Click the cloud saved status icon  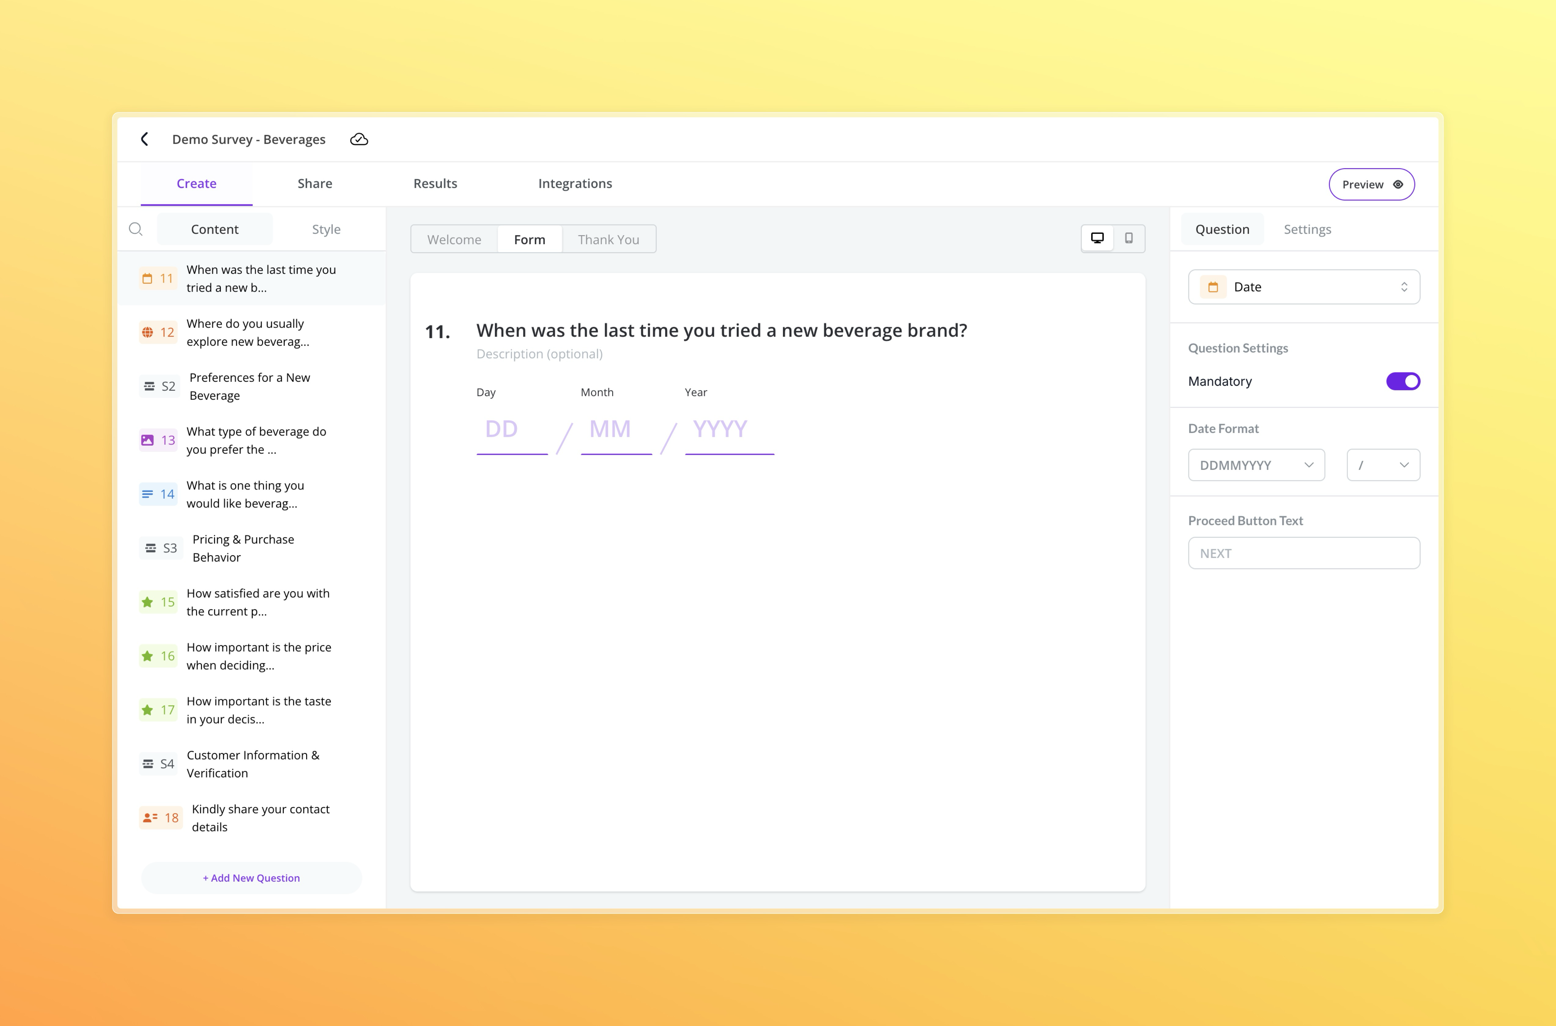(359, 139)
